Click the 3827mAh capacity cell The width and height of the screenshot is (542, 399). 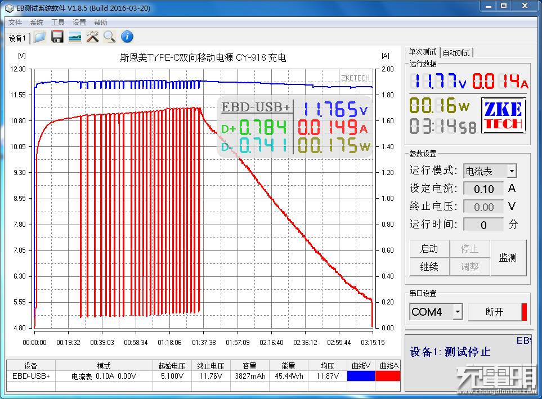point(250,376)
